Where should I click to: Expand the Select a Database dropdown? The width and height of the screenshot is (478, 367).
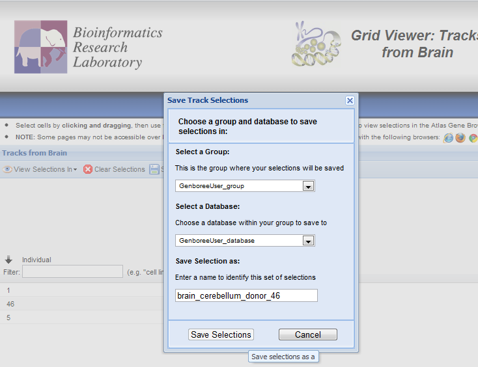pyautogui.click(x=309, y=241)
